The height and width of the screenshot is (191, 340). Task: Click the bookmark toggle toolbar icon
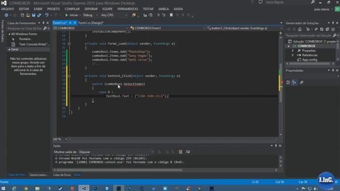tap(171, 15)
